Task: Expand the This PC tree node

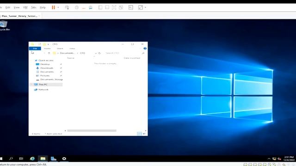Action: click(31, 84)
